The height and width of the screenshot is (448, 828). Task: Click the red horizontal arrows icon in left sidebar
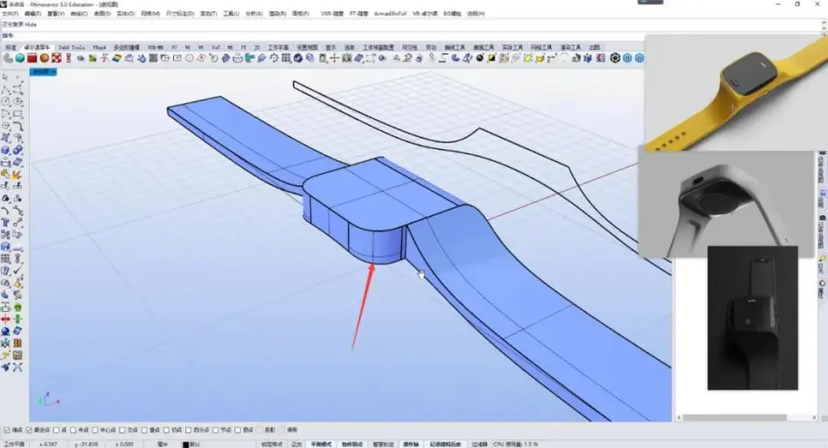[6, 319]
